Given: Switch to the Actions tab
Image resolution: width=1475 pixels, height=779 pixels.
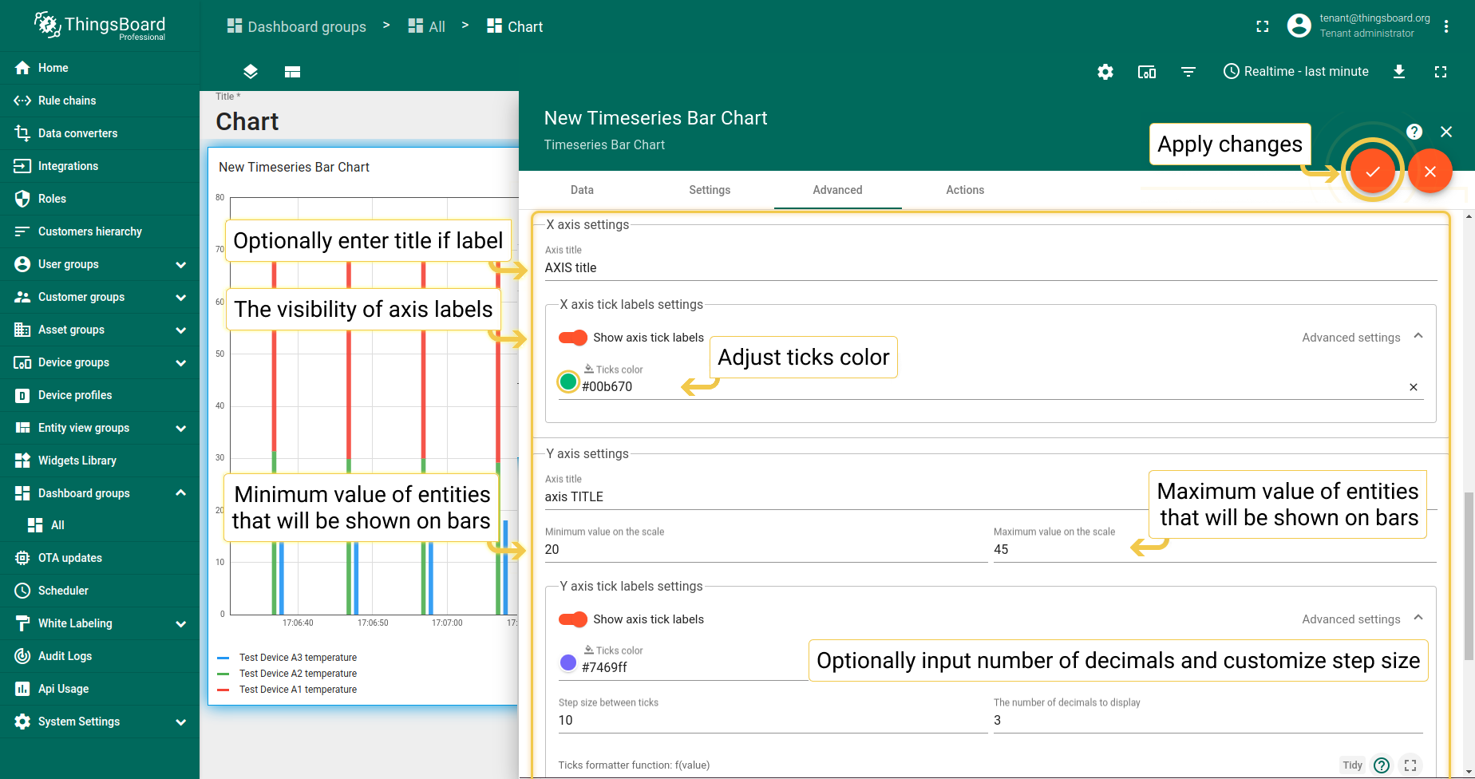Looking at the screenshot, I should pyautogui.click(x=965, y=190).
